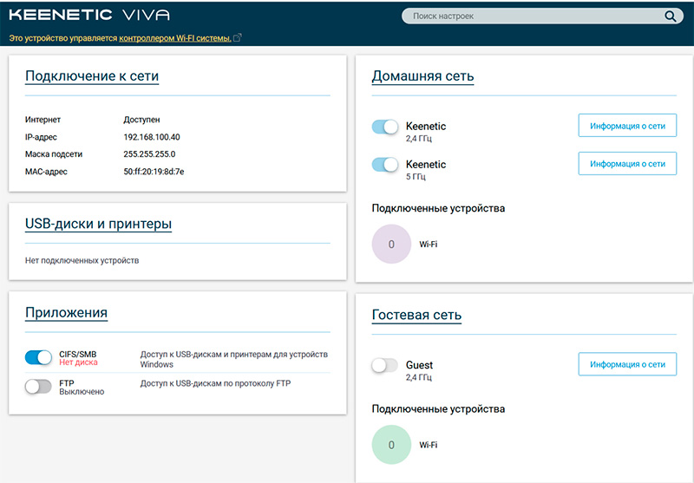Open the 'контроллером Wi-Fi системы' link
This screenshot has height=483, width=694.
pos(175,38)
